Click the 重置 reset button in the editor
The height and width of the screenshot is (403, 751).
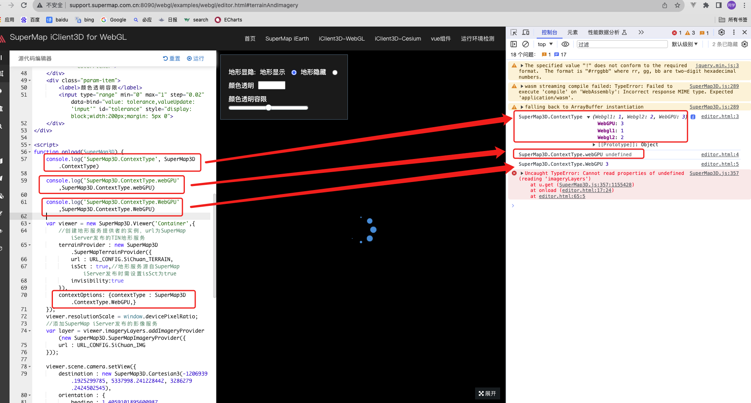tap(171, 58)
